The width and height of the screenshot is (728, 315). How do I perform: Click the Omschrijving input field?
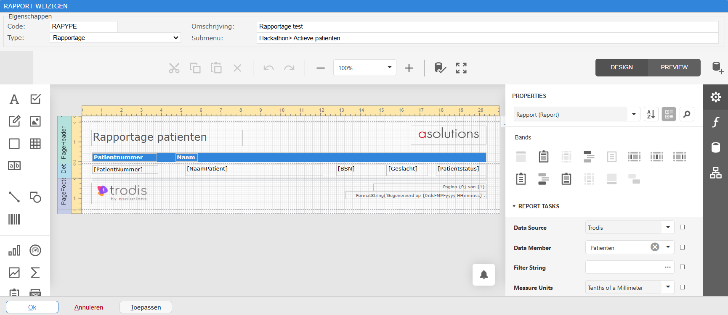(x=487, y=26)
